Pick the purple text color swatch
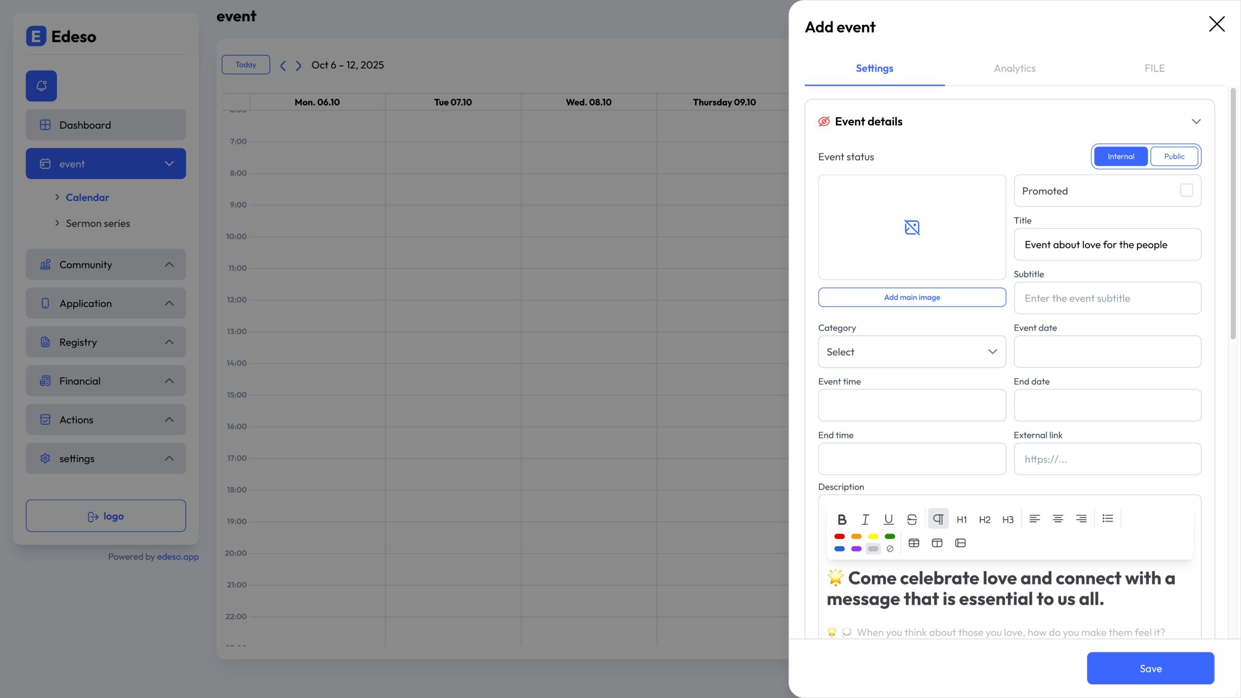Image resolution: width=1241 pixels, height=698 pixels. 856,549
